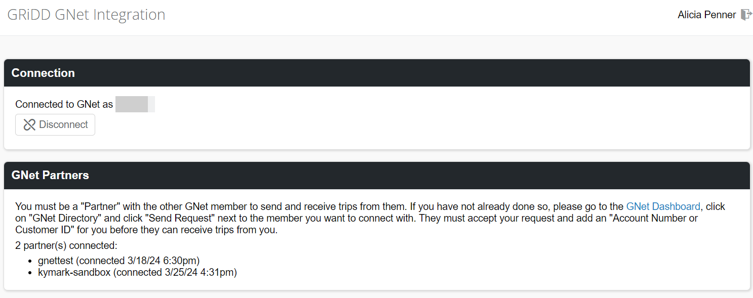
Task: Click the kymark-sandbox partner name
Action: point(74,272)
